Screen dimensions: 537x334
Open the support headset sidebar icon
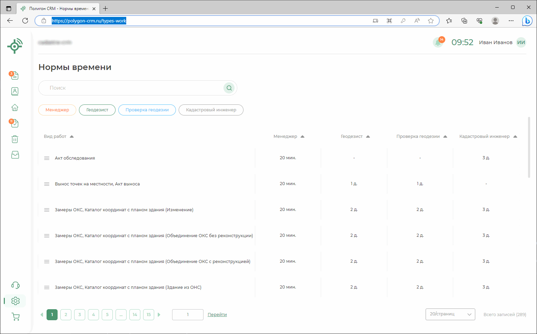[16, 285]
